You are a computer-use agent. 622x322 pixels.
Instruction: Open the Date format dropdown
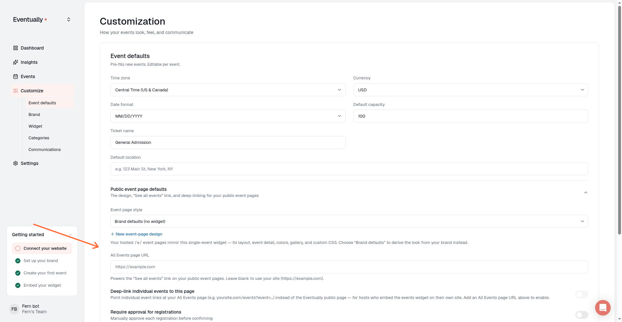coord(228,116)
